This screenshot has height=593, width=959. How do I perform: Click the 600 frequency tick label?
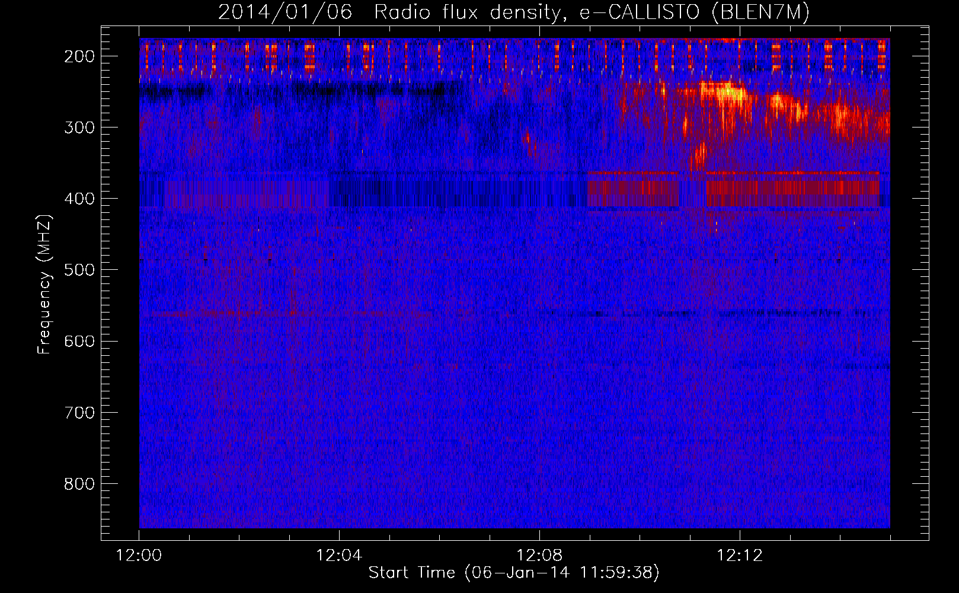tap(79, 341)
